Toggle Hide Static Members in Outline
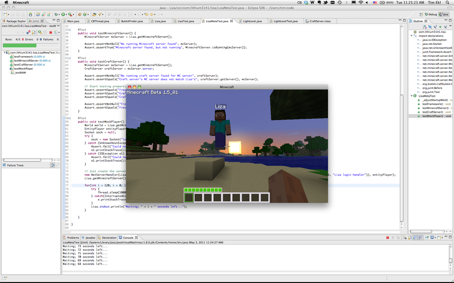Viewport: 454px width, 283px height. click(x=435, y=26)
